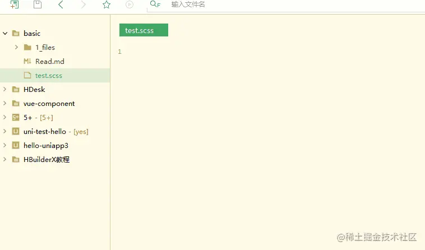Expand the 5+ project
Image resolution: width=425 pixels, height=250 pixels.
[x=4, y=117]
